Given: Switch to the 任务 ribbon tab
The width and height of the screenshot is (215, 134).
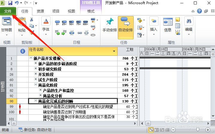Looking at the screenshot, I should pyautogui.click(x=25, y=11).
